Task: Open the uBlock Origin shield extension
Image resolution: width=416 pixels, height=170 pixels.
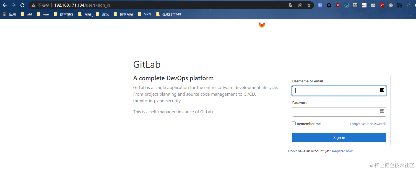Action: tap(338, 5)
